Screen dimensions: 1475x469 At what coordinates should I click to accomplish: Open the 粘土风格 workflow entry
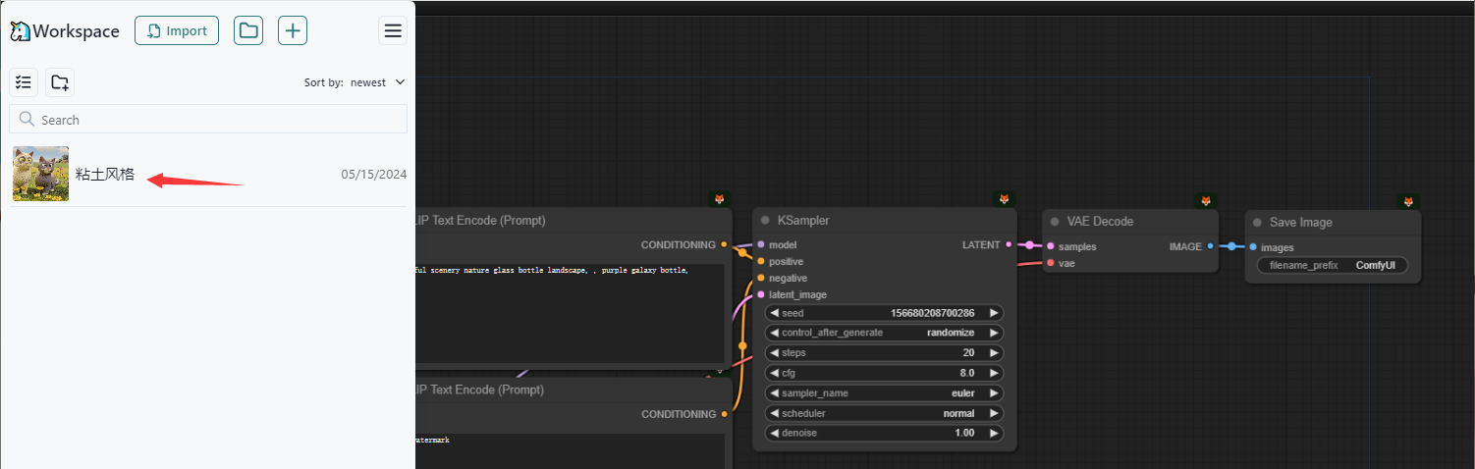click(208, 174)
